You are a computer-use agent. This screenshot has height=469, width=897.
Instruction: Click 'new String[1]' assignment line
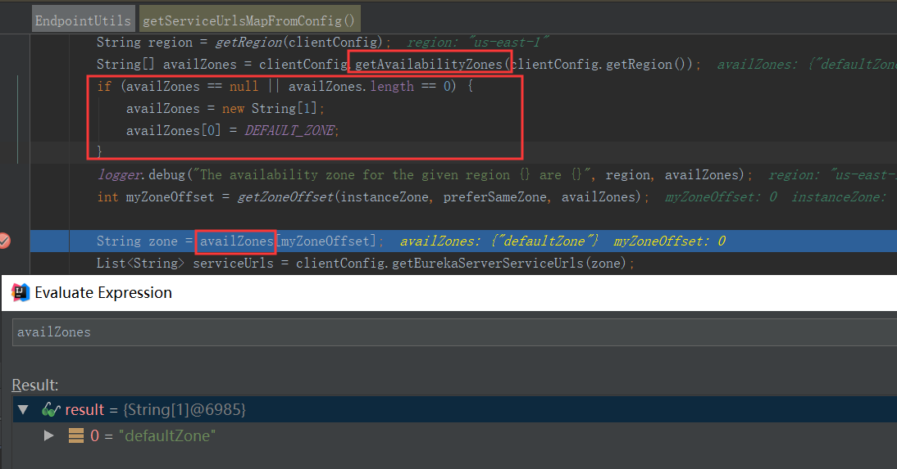coord(225,109)
